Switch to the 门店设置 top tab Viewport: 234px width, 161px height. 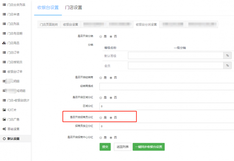click(74, 7)
